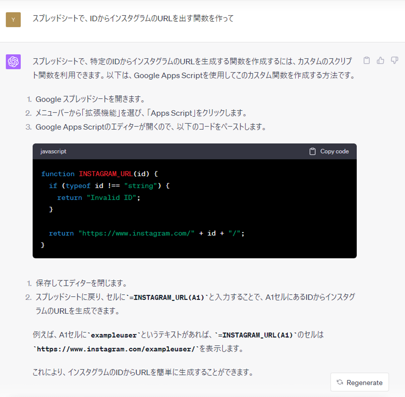The image size is (405, 397).
Task: Give the response a thumbs up
Action: click(381, 60)
